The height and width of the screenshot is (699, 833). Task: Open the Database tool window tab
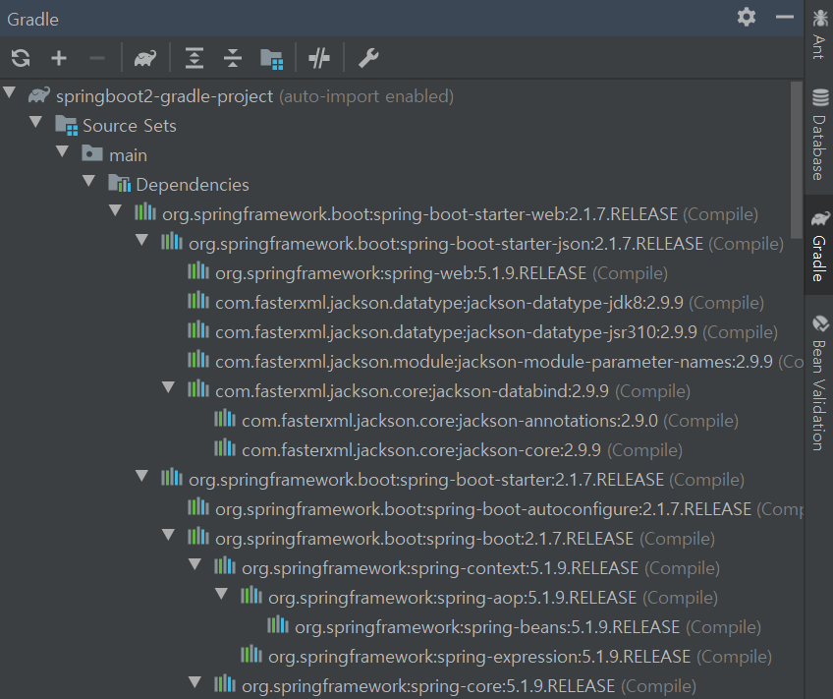[819, 135]
